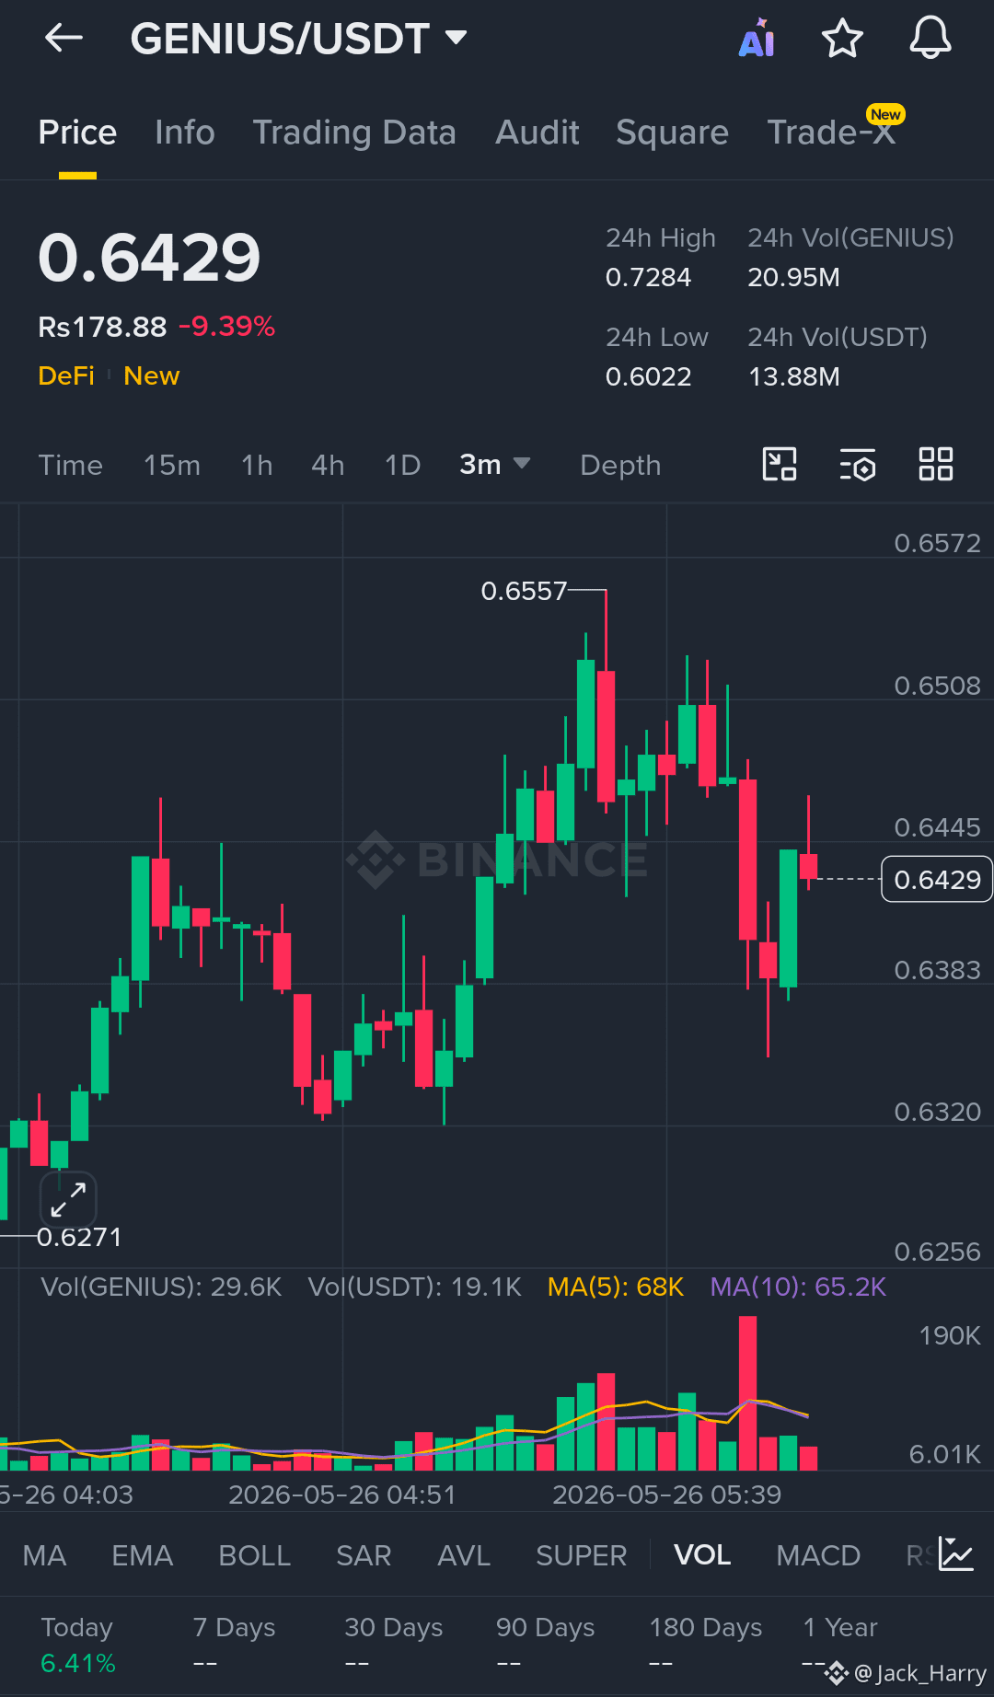Tap the MA(10): 65.2K label
Viewport: 994px width, 1697px height.
pos(798,1287)
